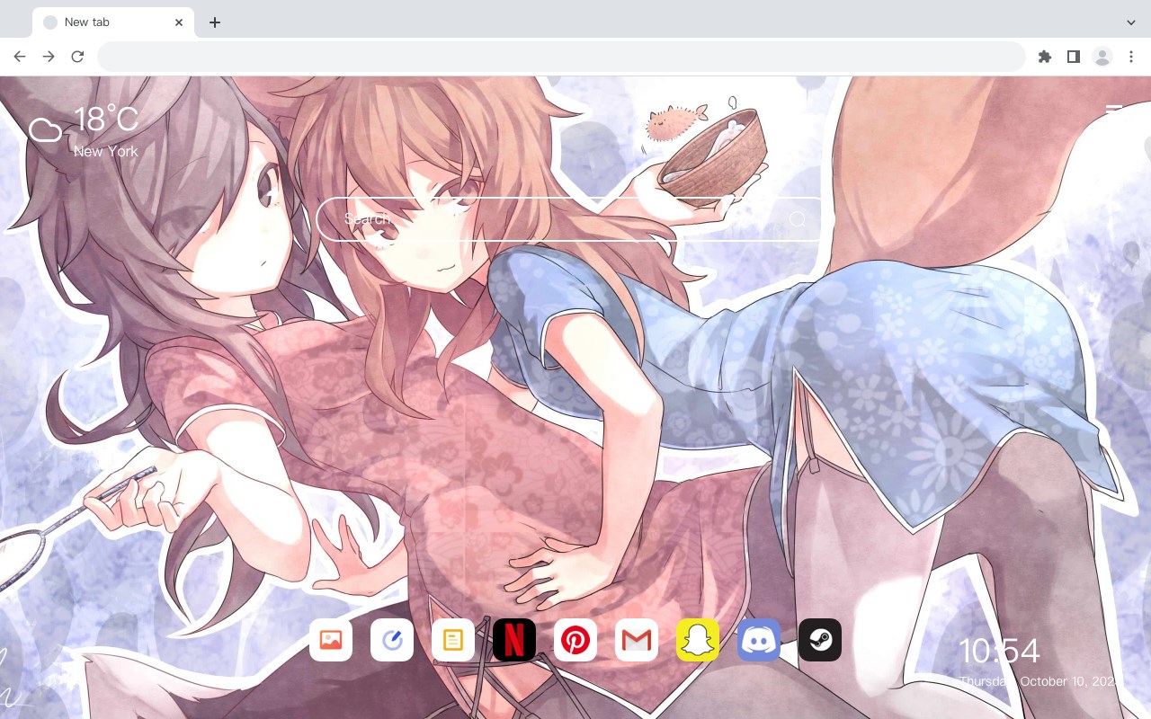
Task: Open the Extensions puzzle icon
Action: (1044, 57)
